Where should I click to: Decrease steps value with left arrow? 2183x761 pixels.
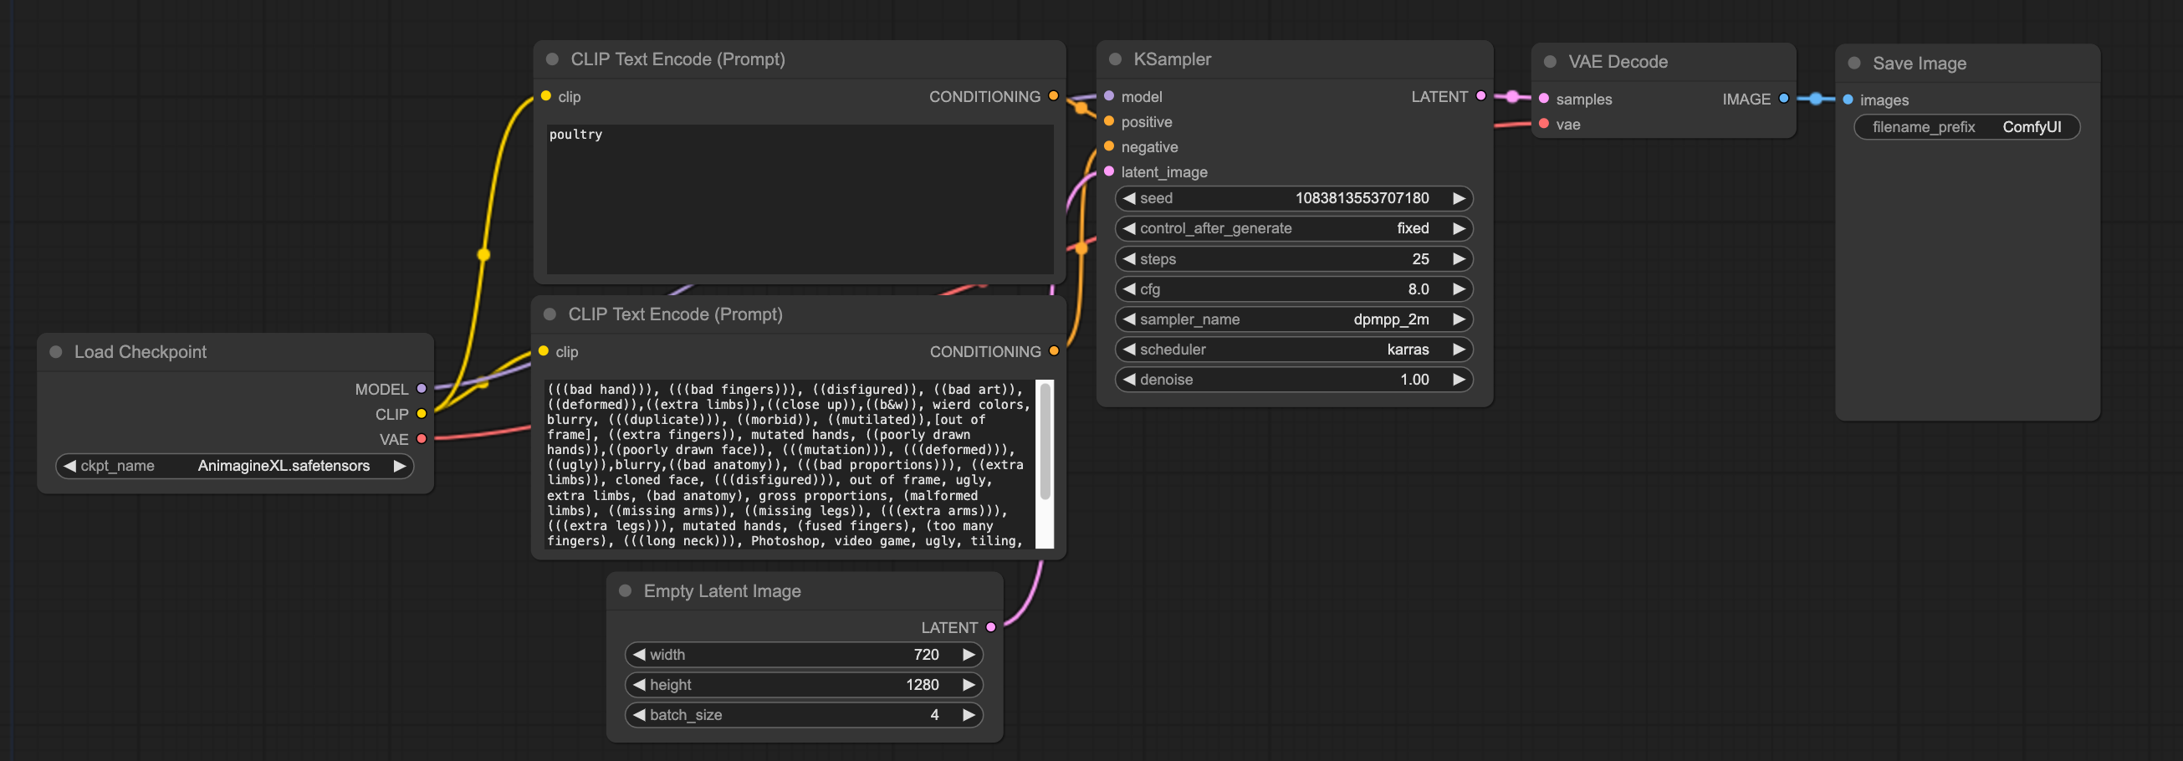pyautogui.click(x=1129, y=259)
